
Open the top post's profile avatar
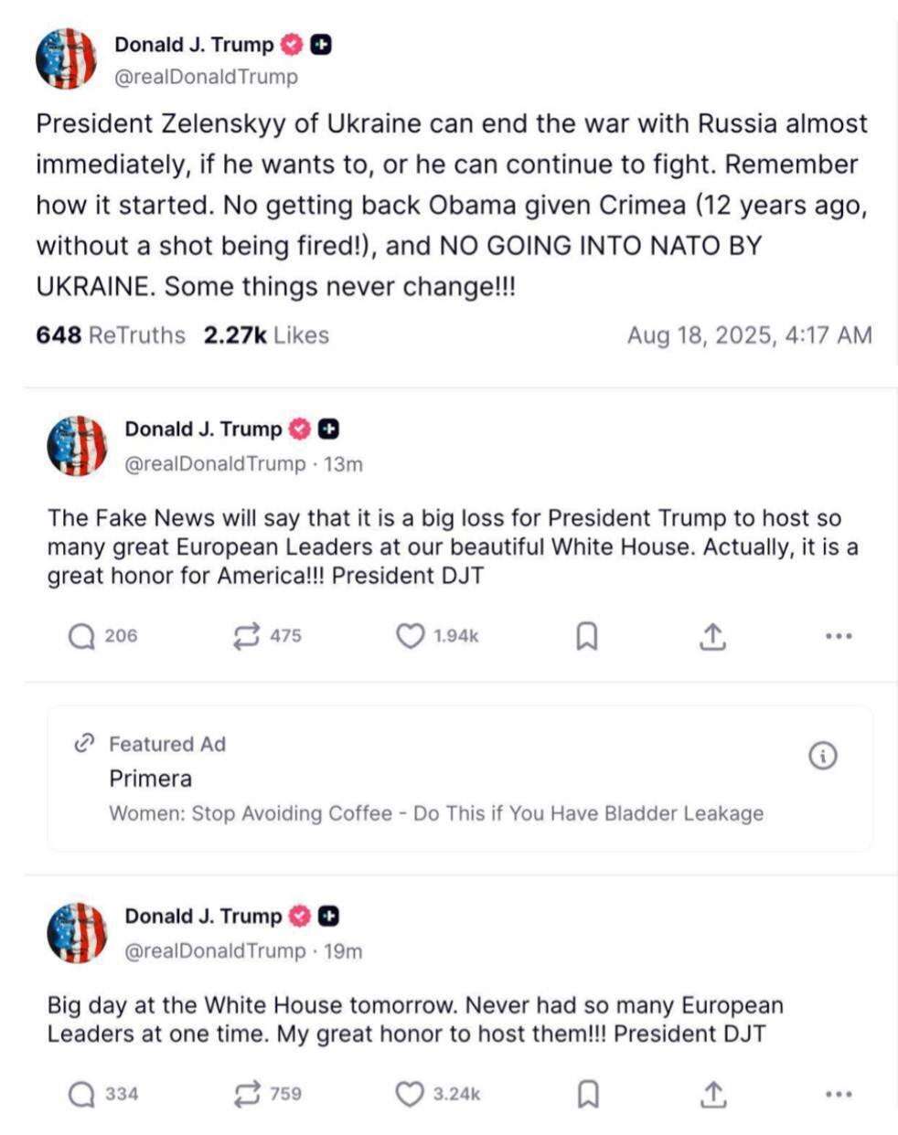click(66, 59)
